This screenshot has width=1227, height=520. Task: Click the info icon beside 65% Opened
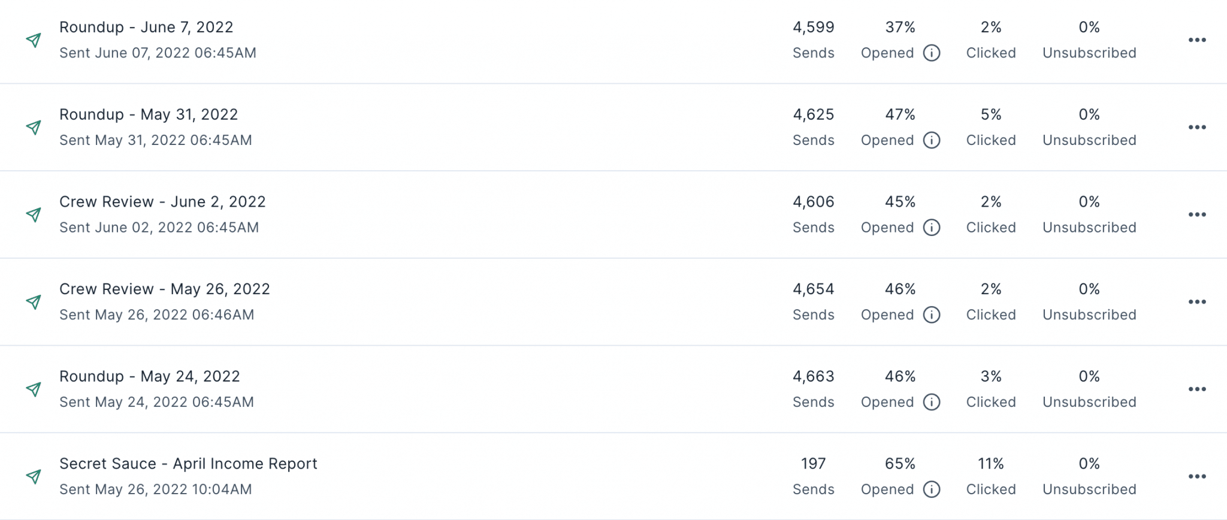[932, 489]
